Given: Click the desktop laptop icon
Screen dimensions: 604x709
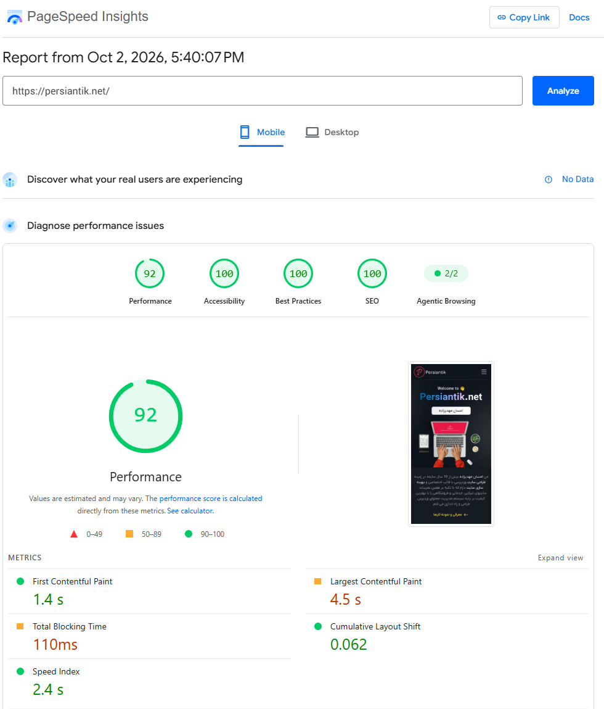Looking at the screenshot, I should 312,132.
